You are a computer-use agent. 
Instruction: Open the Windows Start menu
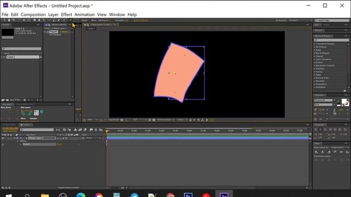[9, 195]
